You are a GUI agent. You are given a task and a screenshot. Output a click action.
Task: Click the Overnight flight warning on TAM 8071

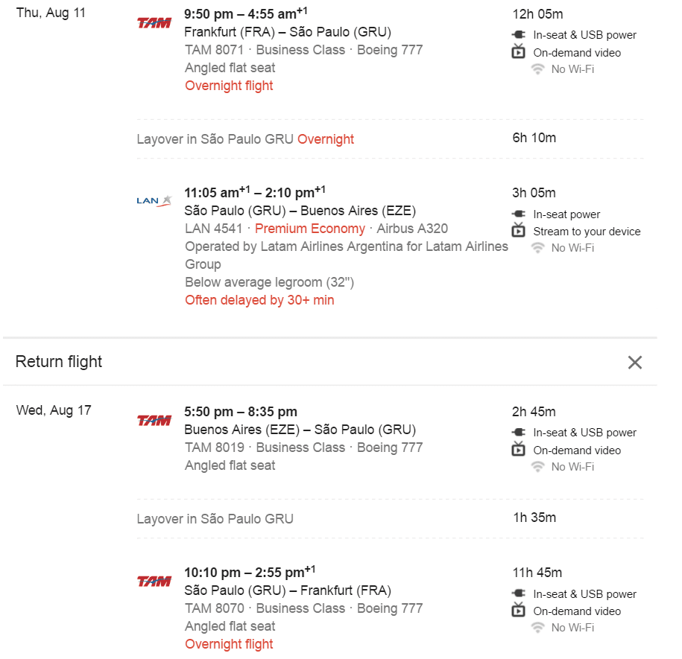coord(229,86)
